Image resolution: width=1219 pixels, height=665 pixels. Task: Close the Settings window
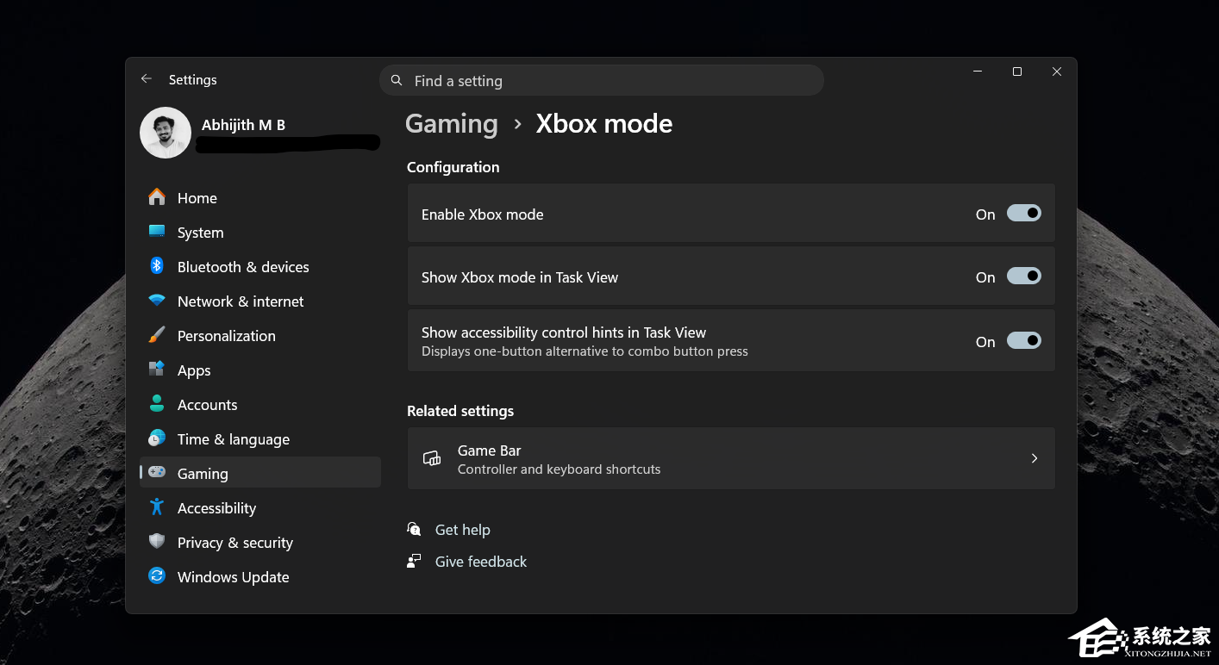coord(1057,71)
